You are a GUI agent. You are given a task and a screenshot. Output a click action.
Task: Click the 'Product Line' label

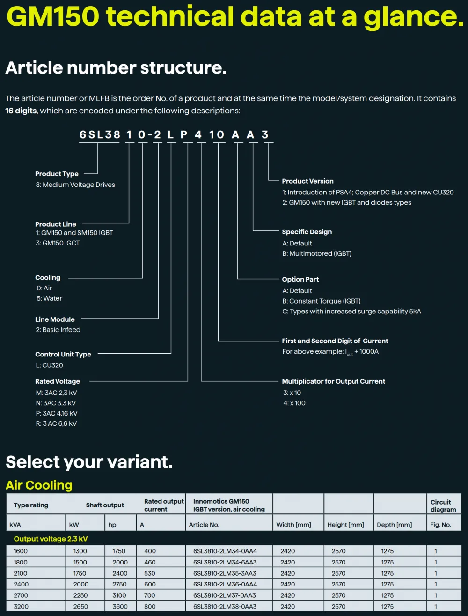tap(56, 224)
